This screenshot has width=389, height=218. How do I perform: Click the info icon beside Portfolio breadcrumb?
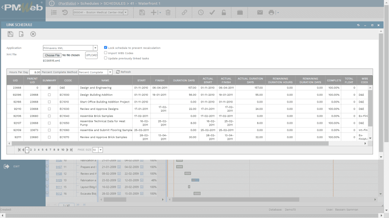pos(52,3)
